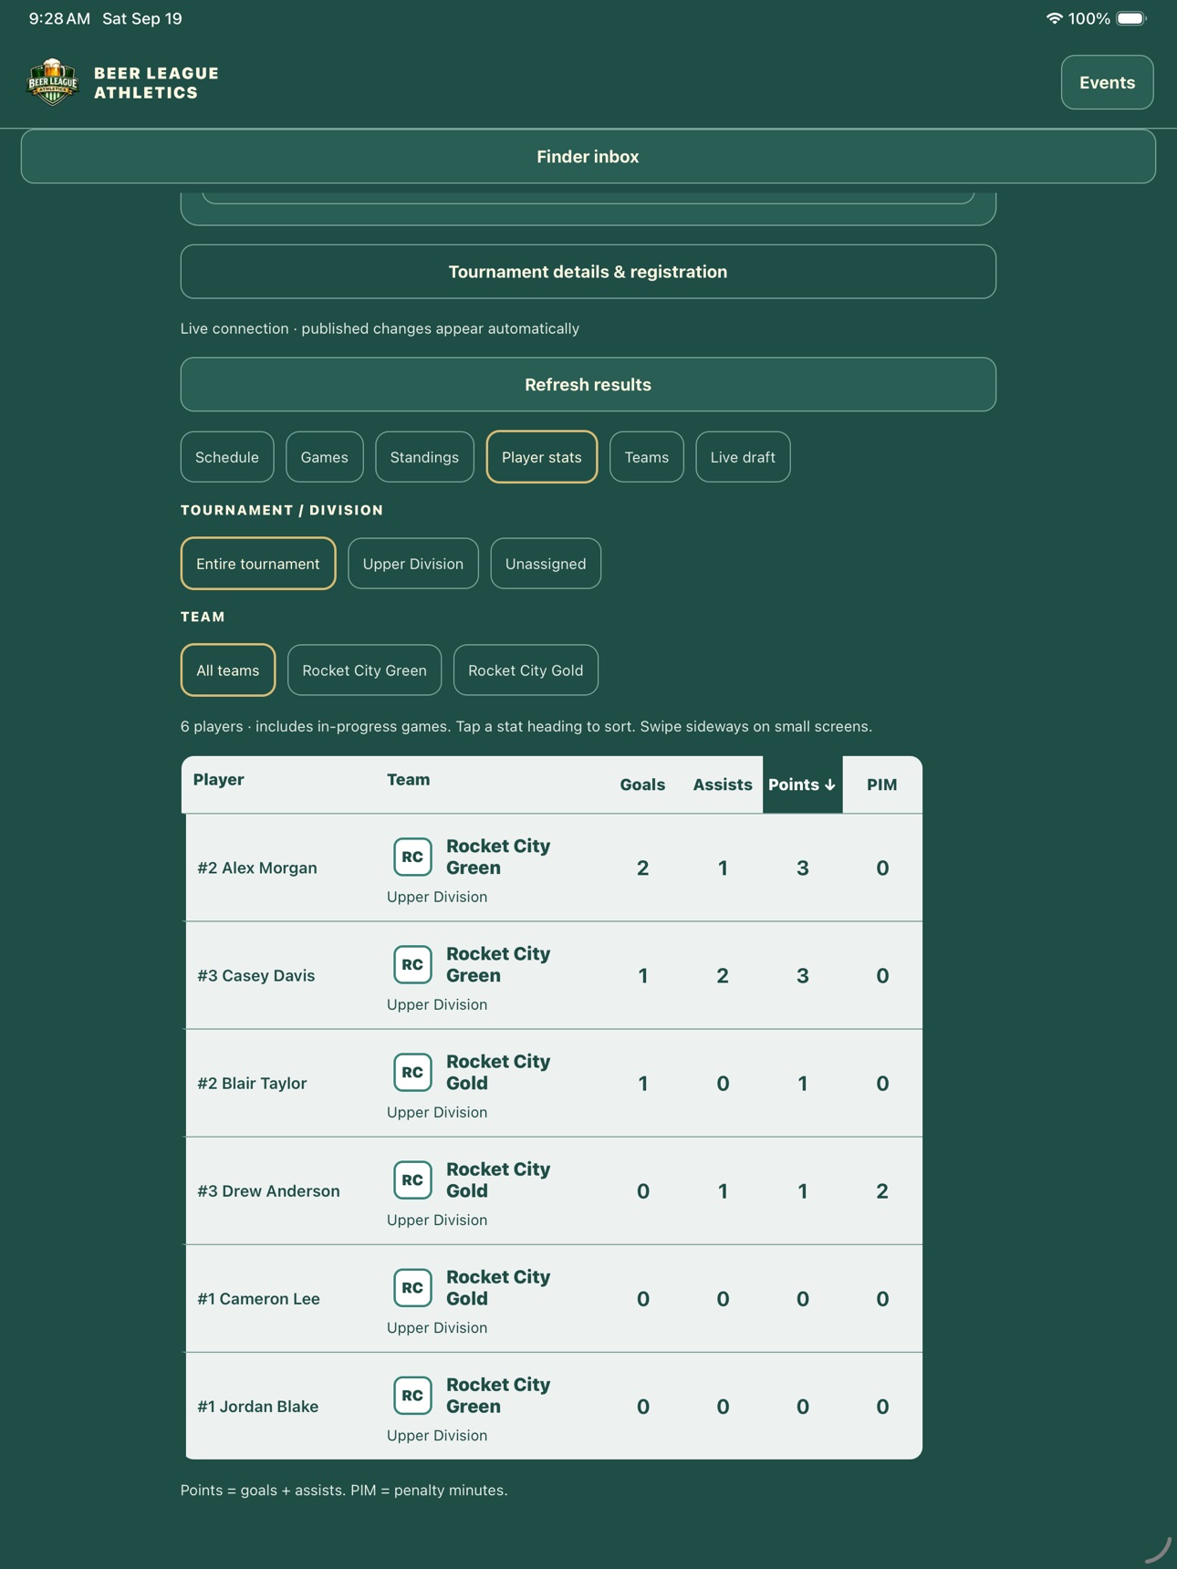Screen dimensions: 1177x1569
Task: Switch to the Games tab
Action: pos(325,457)
